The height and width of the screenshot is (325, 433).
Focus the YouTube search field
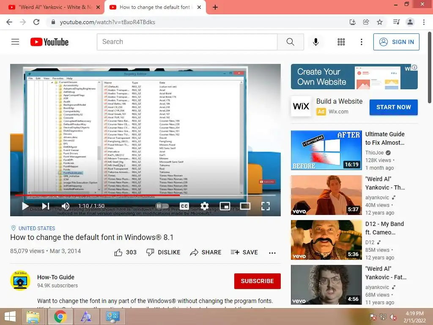tap(187, 42)
